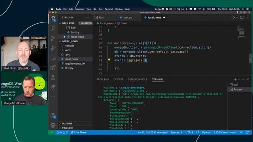Open test.py in Open Editors list

76,32
